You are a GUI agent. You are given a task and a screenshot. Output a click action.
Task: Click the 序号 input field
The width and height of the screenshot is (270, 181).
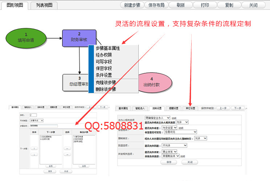click(x=33, y=115)
